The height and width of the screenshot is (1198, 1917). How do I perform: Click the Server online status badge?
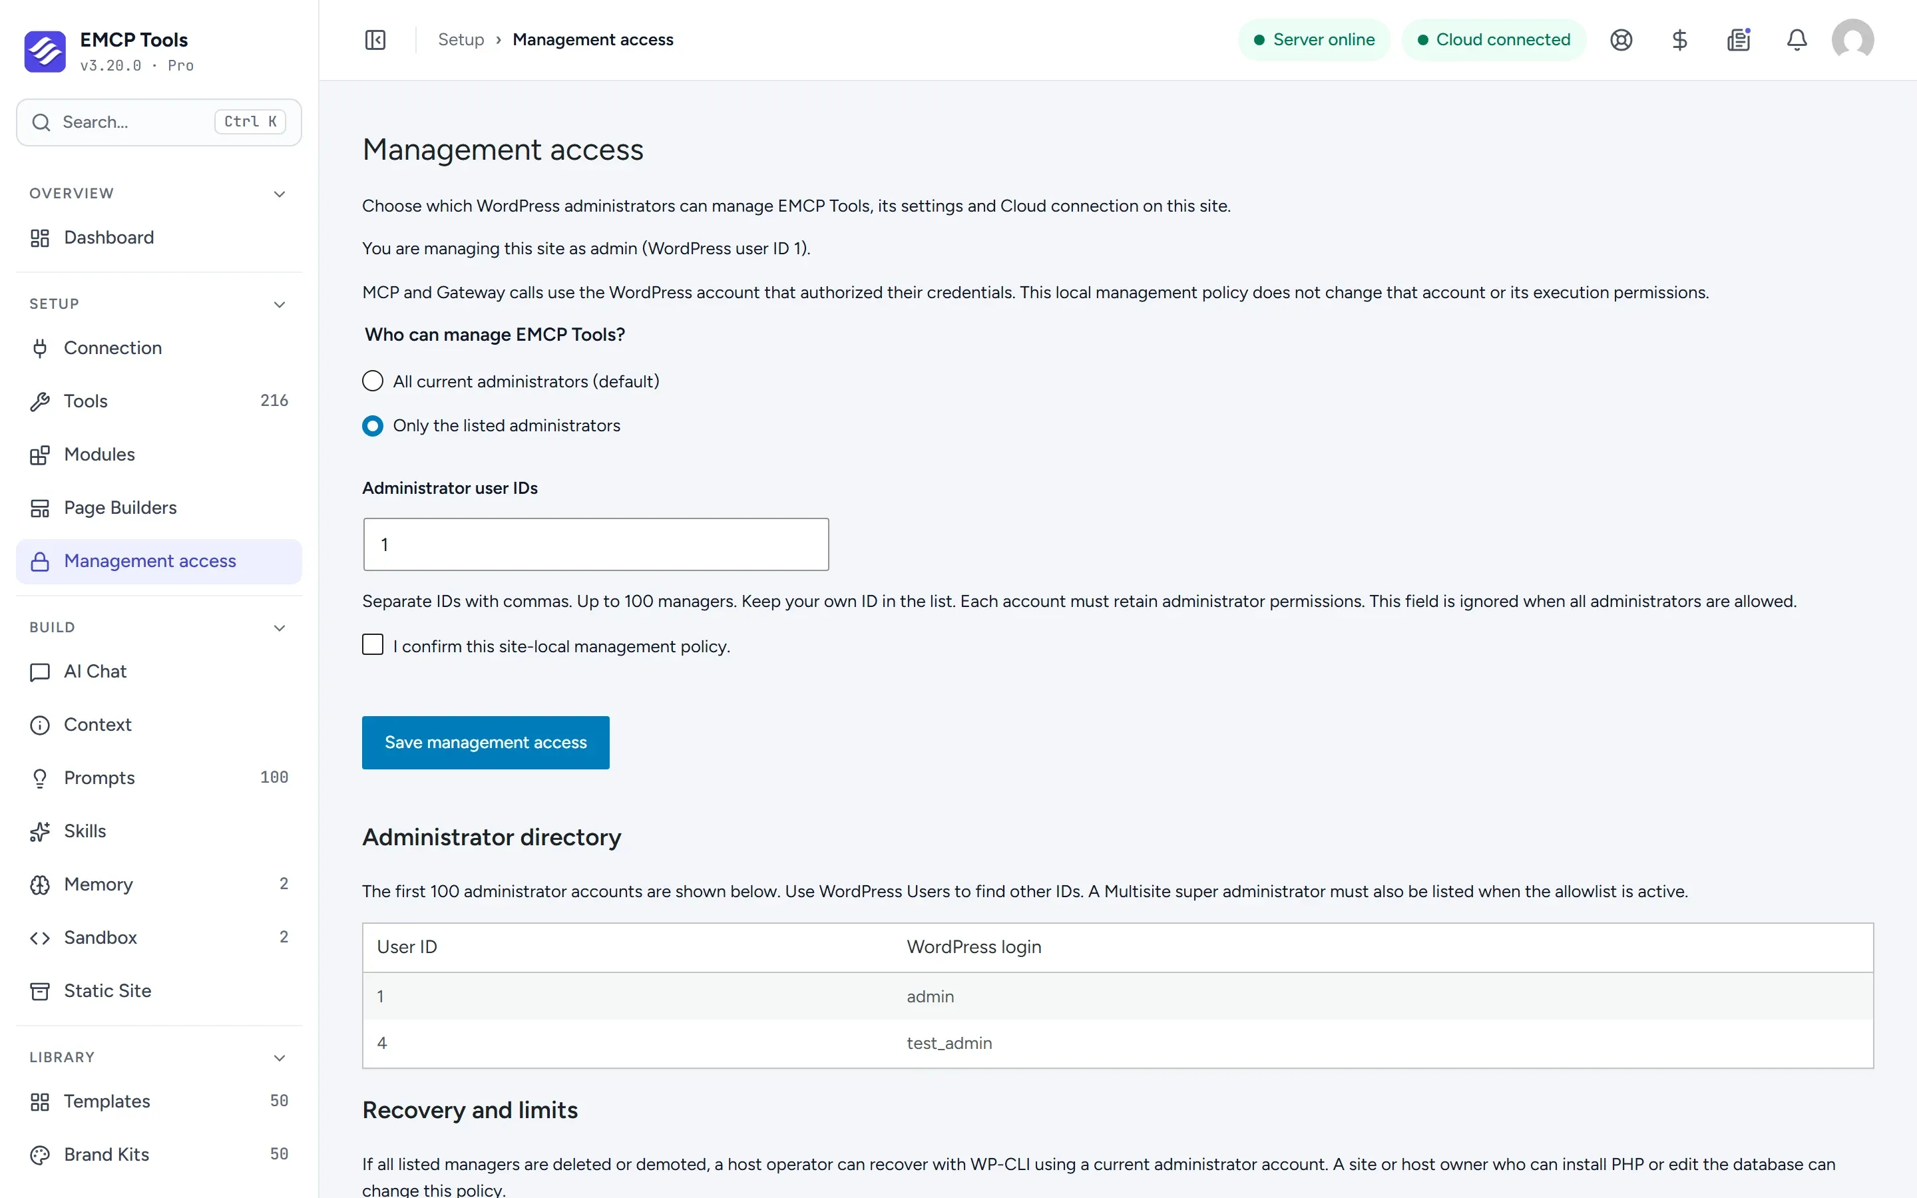click(x=1313, y=40)
